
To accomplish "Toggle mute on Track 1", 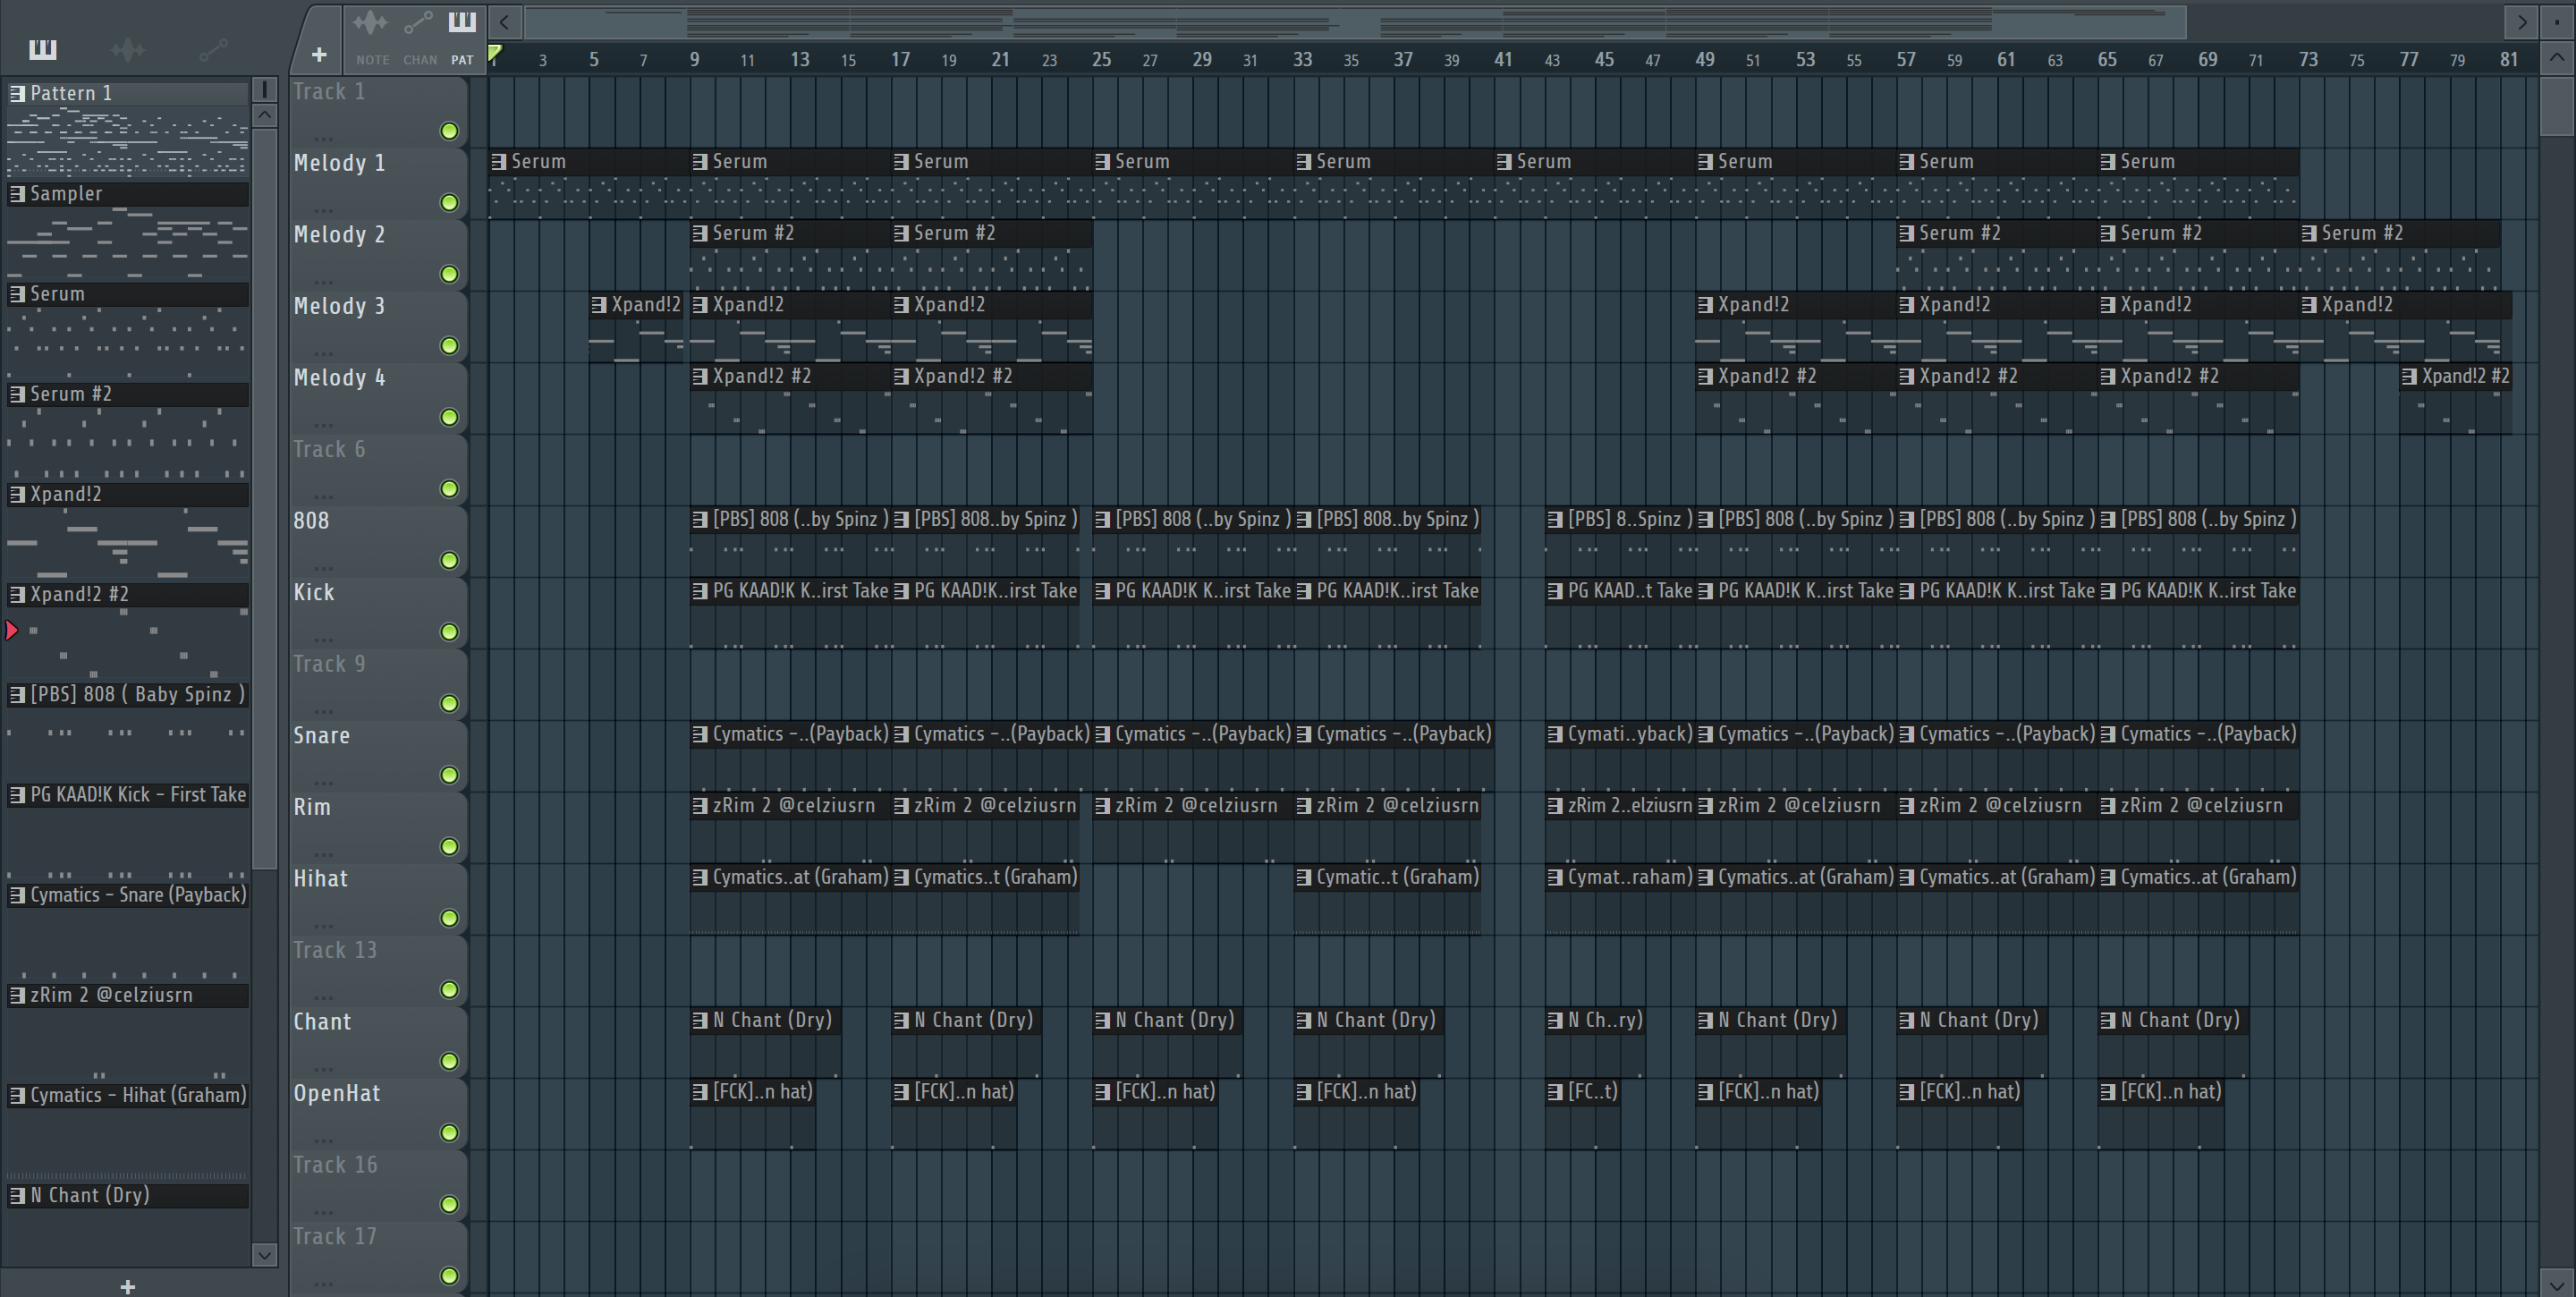I will tap(450, 131).
